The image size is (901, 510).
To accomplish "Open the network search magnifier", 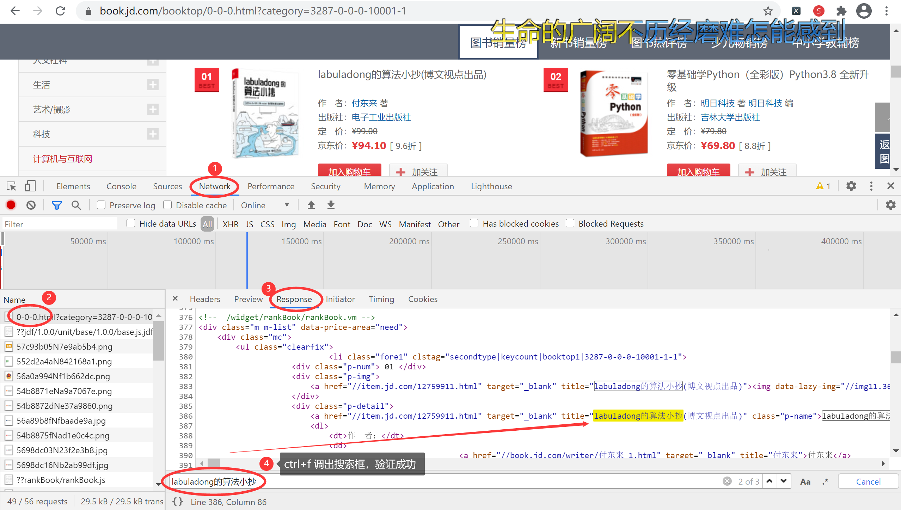I will tap(76, 205).
